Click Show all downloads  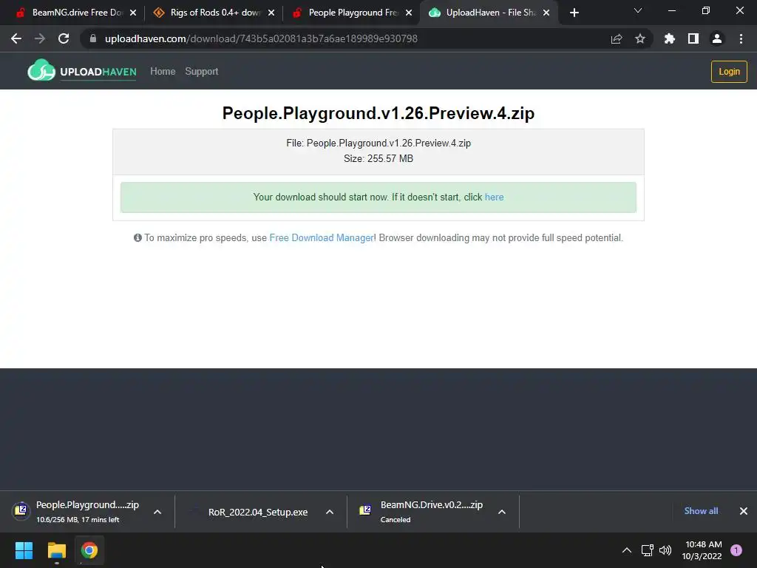click(x=701, y=511)
